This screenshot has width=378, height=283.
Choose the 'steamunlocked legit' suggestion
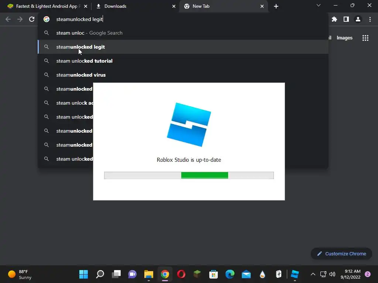(x=183, y=47)
